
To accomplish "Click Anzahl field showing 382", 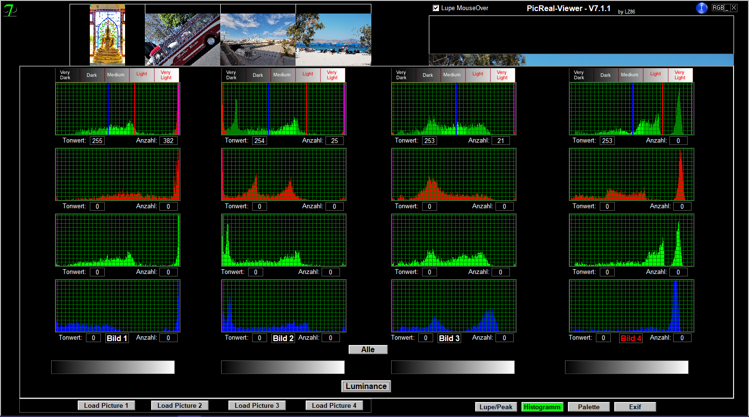I will (169, 141).
